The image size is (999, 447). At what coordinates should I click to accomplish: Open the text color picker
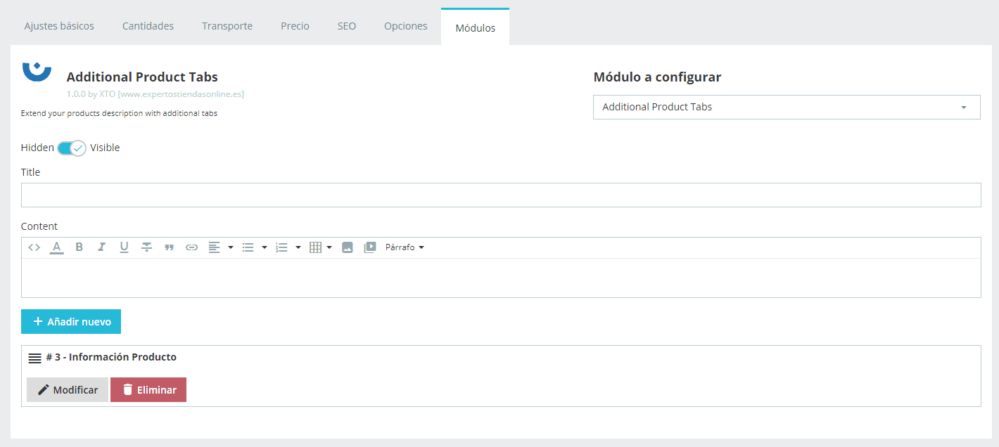click(57, 247)
